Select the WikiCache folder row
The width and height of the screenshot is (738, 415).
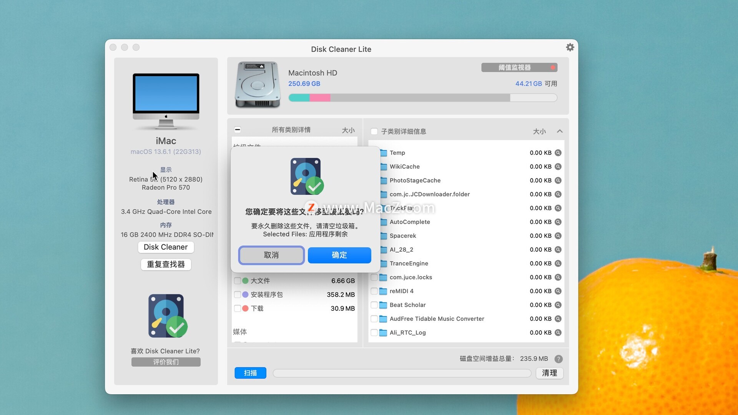[x=466, y=167]
